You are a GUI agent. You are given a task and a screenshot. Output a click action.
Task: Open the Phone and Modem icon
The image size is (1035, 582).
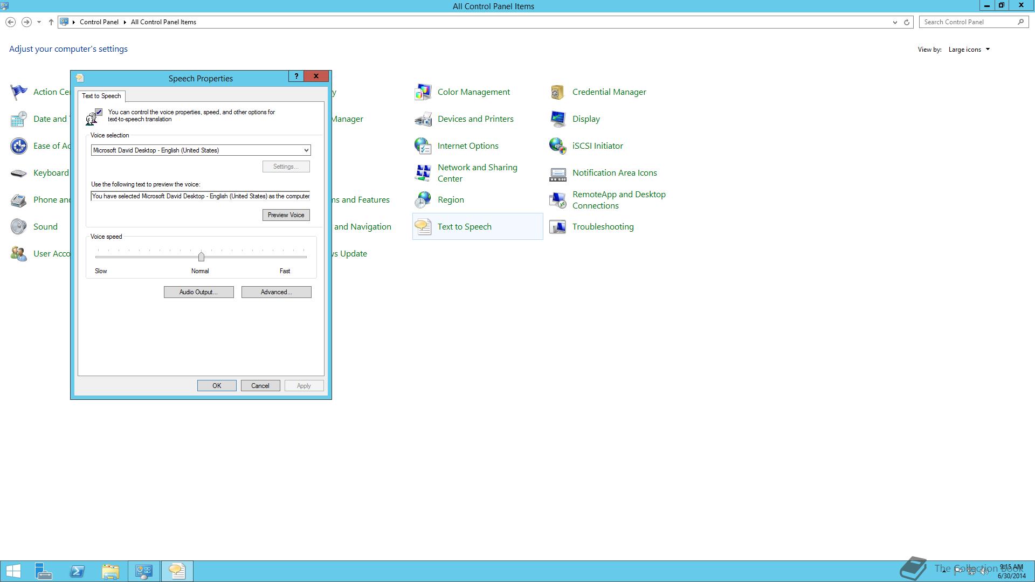tap(19, 200)
